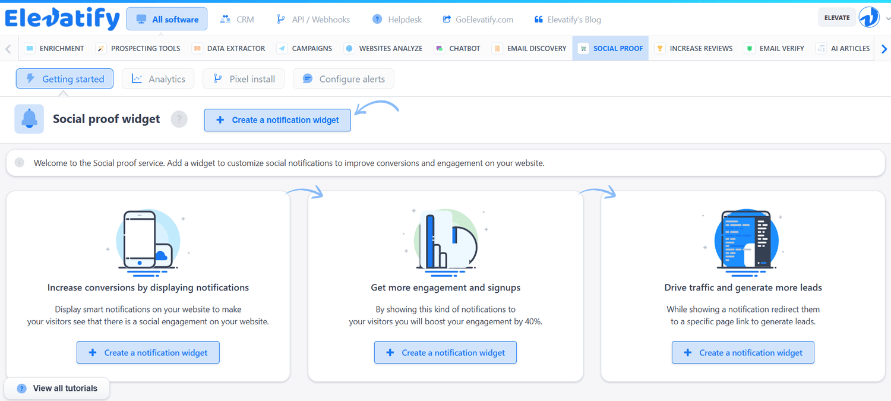Click the top Create a notification widget button
The width and height of the screenshot is (891, 401).
(277, 120)
